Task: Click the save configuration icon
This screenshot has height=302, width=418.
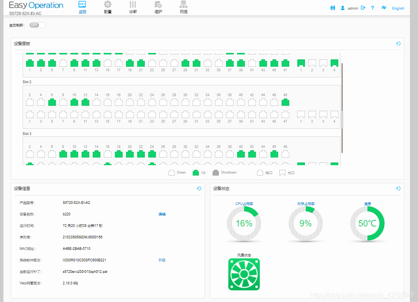Action: (333, 8)
